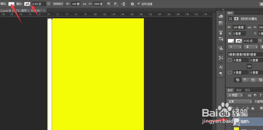Toggle lock transparent pixels icon

[237, 108]
